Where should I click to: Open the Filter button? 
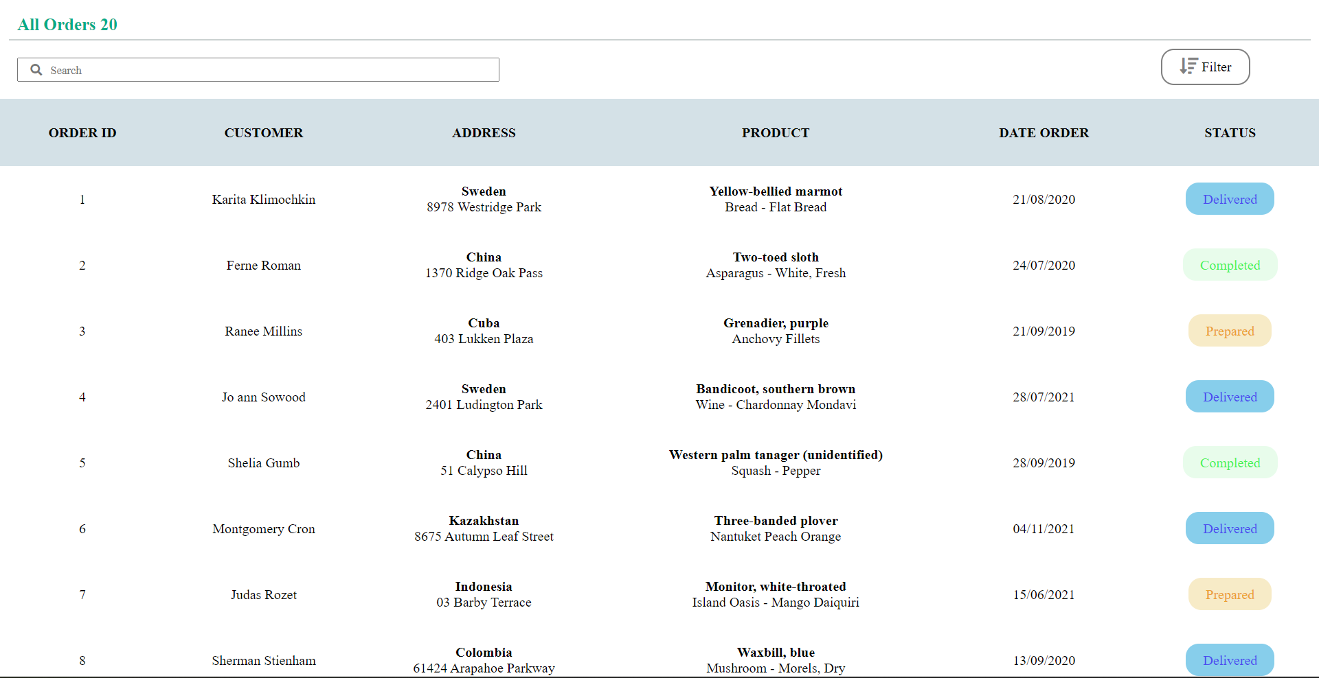1205,67
